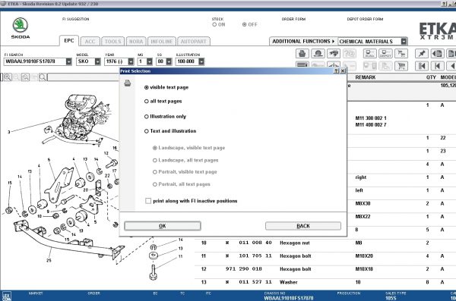The width and height of the screenshot is (456, 301).
Task: Open the INFOLINE tab
Action: point(162,42)
